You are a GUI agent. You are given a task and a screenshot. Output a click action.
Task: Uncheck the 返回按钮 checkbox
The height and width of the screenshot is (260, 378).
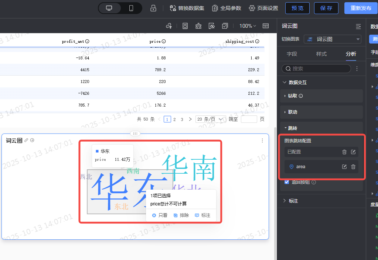pos(287,182)
